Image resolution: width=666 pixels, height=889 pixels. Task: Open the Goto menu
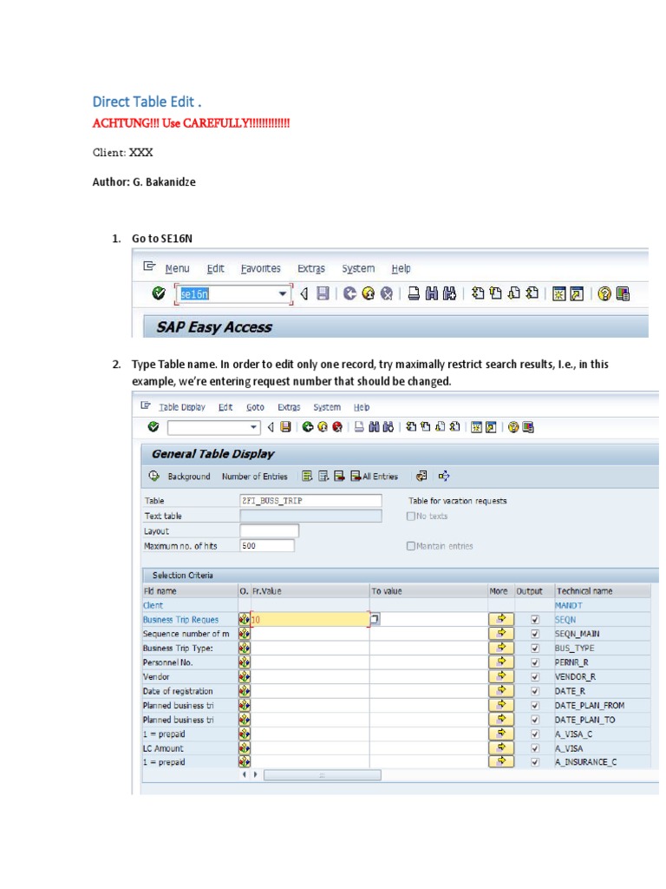[255, 407]
